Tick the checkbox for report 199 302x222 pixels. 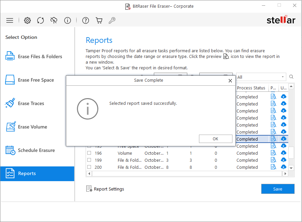pyautogui.click(x=89, y=160)
